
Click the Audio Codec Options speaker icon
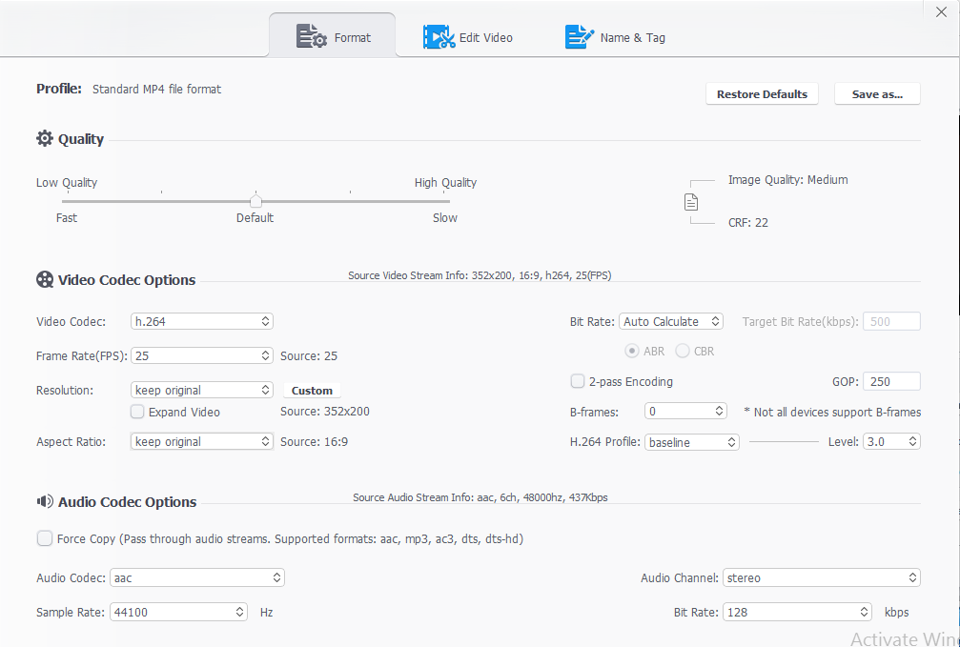45,501
